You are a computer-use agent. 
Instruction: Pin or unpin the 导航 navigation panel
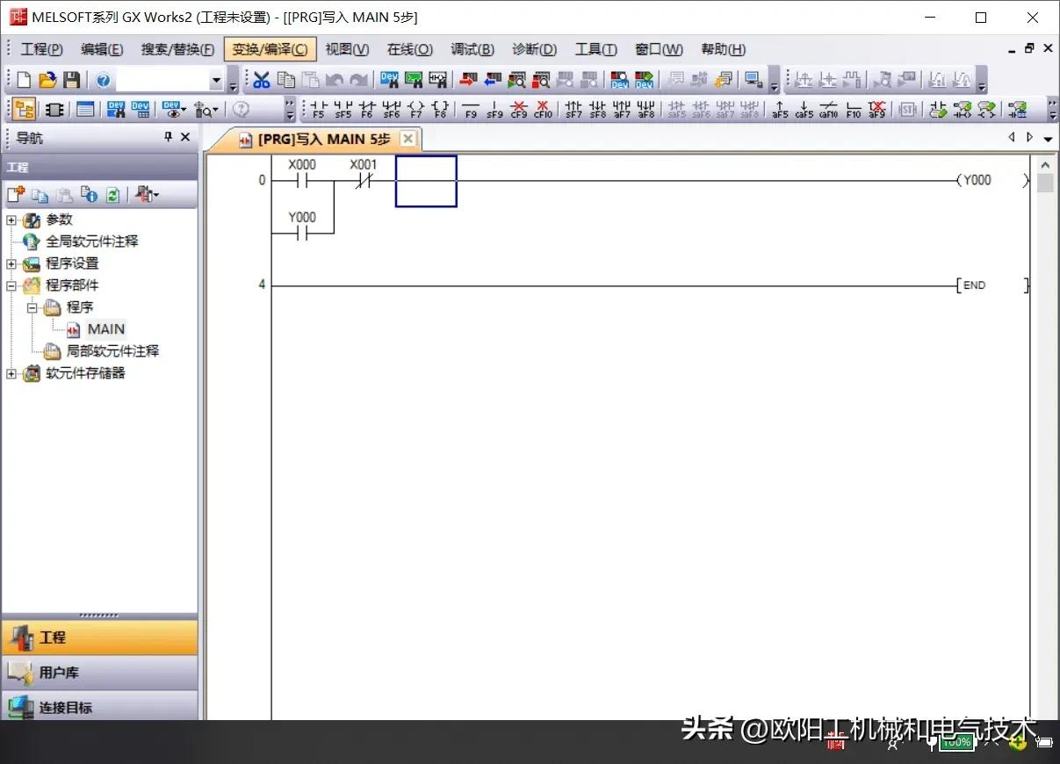tap(169, 137)
